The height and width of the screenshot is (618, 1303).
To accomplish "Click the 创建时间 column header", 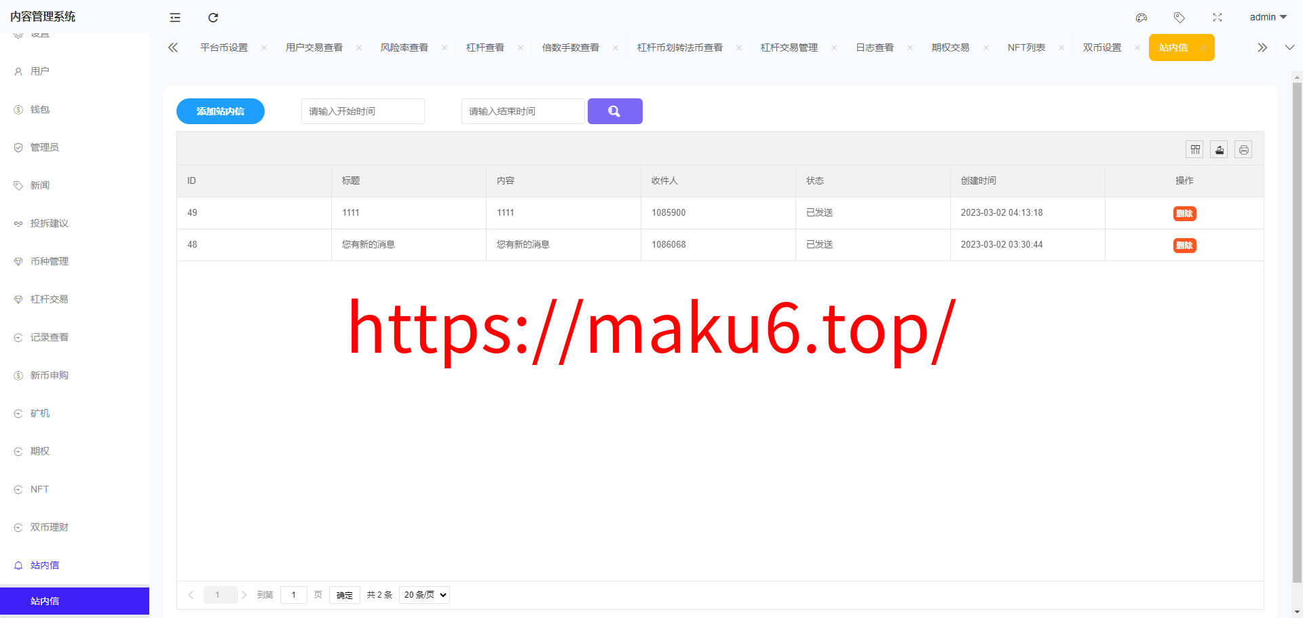I will (1027, 181).
